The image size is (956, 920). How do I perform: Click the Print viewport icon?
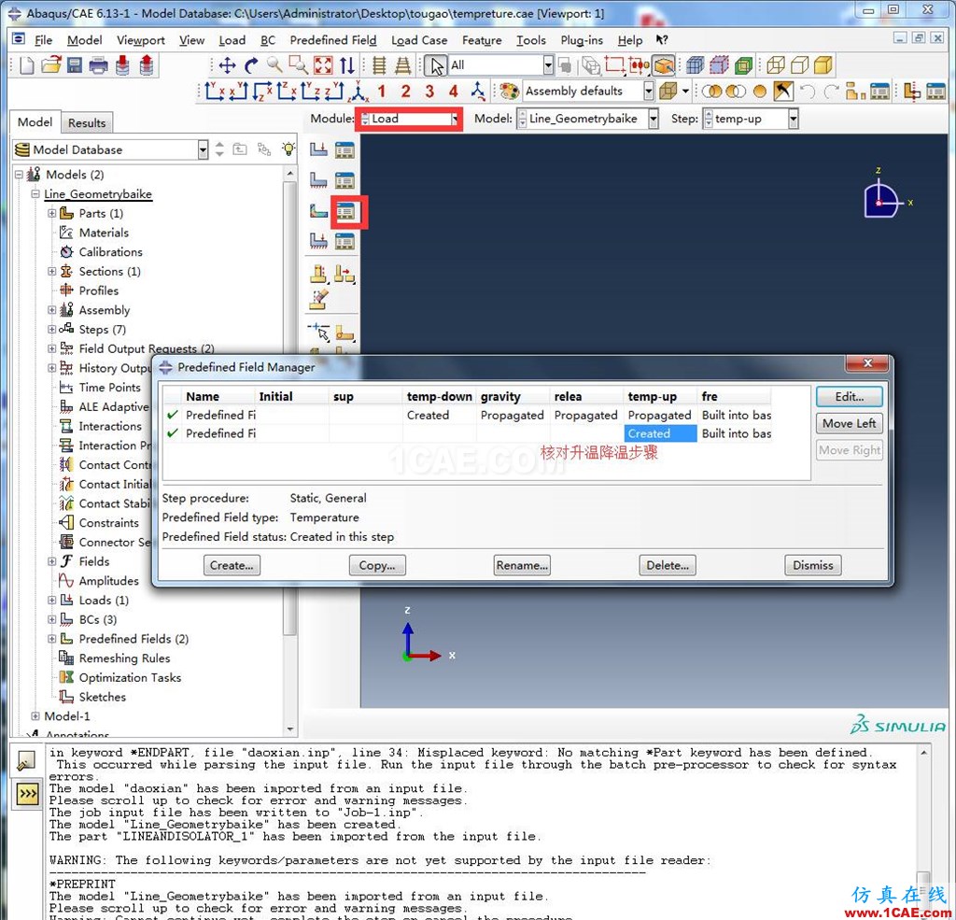[x=98, y=65]
